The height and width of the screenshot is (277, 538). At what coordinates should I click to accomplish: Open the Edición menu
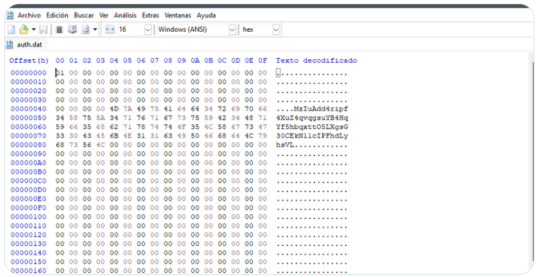point(58,15)
